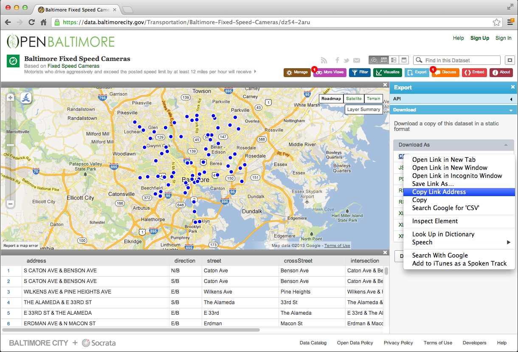518x352 pixels.
Task: Click the Manage button
Action: (x=297, y=72)
